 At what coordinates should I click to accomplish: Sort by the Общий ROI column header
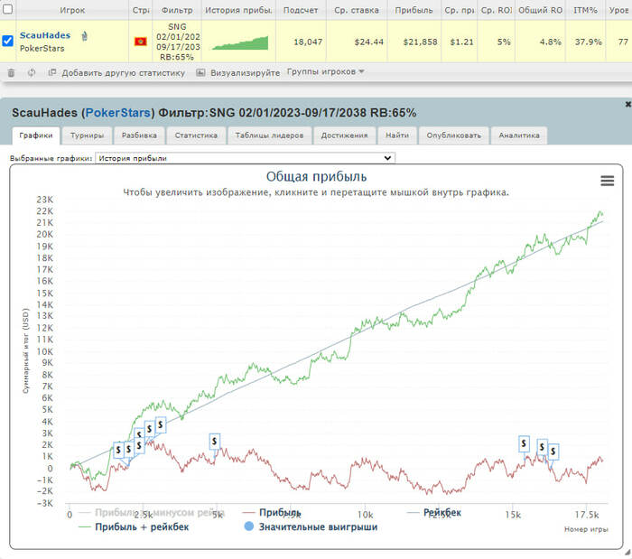[x=540, y=10]
